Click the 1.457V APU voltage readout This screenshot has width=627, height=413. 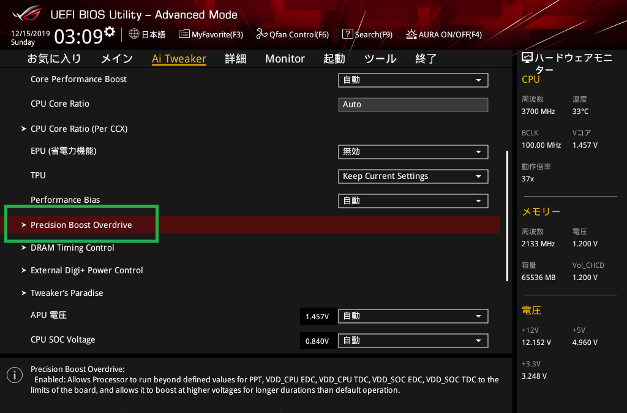click(x=317, y=317)
